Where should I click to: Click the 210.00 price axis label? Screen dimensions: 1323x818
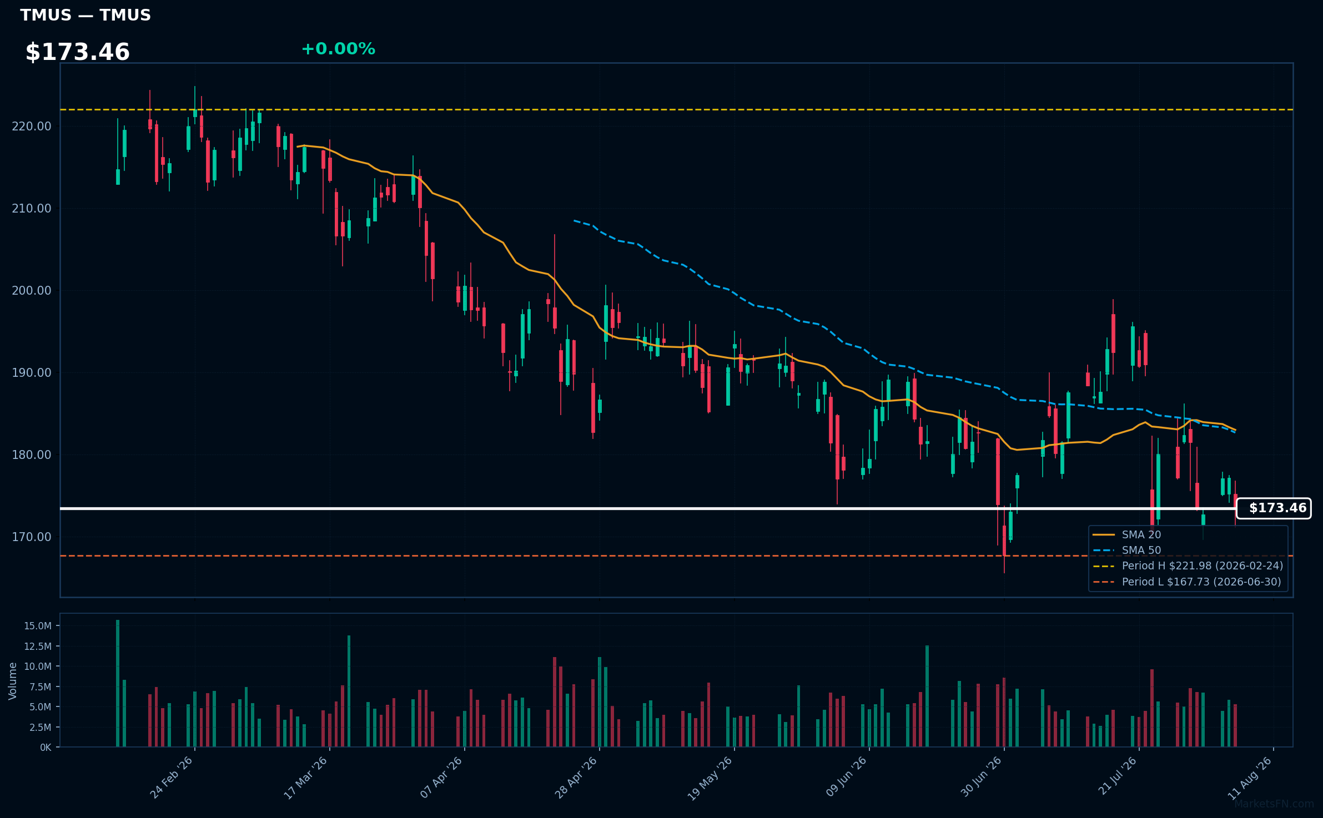[x=32, y=209]
